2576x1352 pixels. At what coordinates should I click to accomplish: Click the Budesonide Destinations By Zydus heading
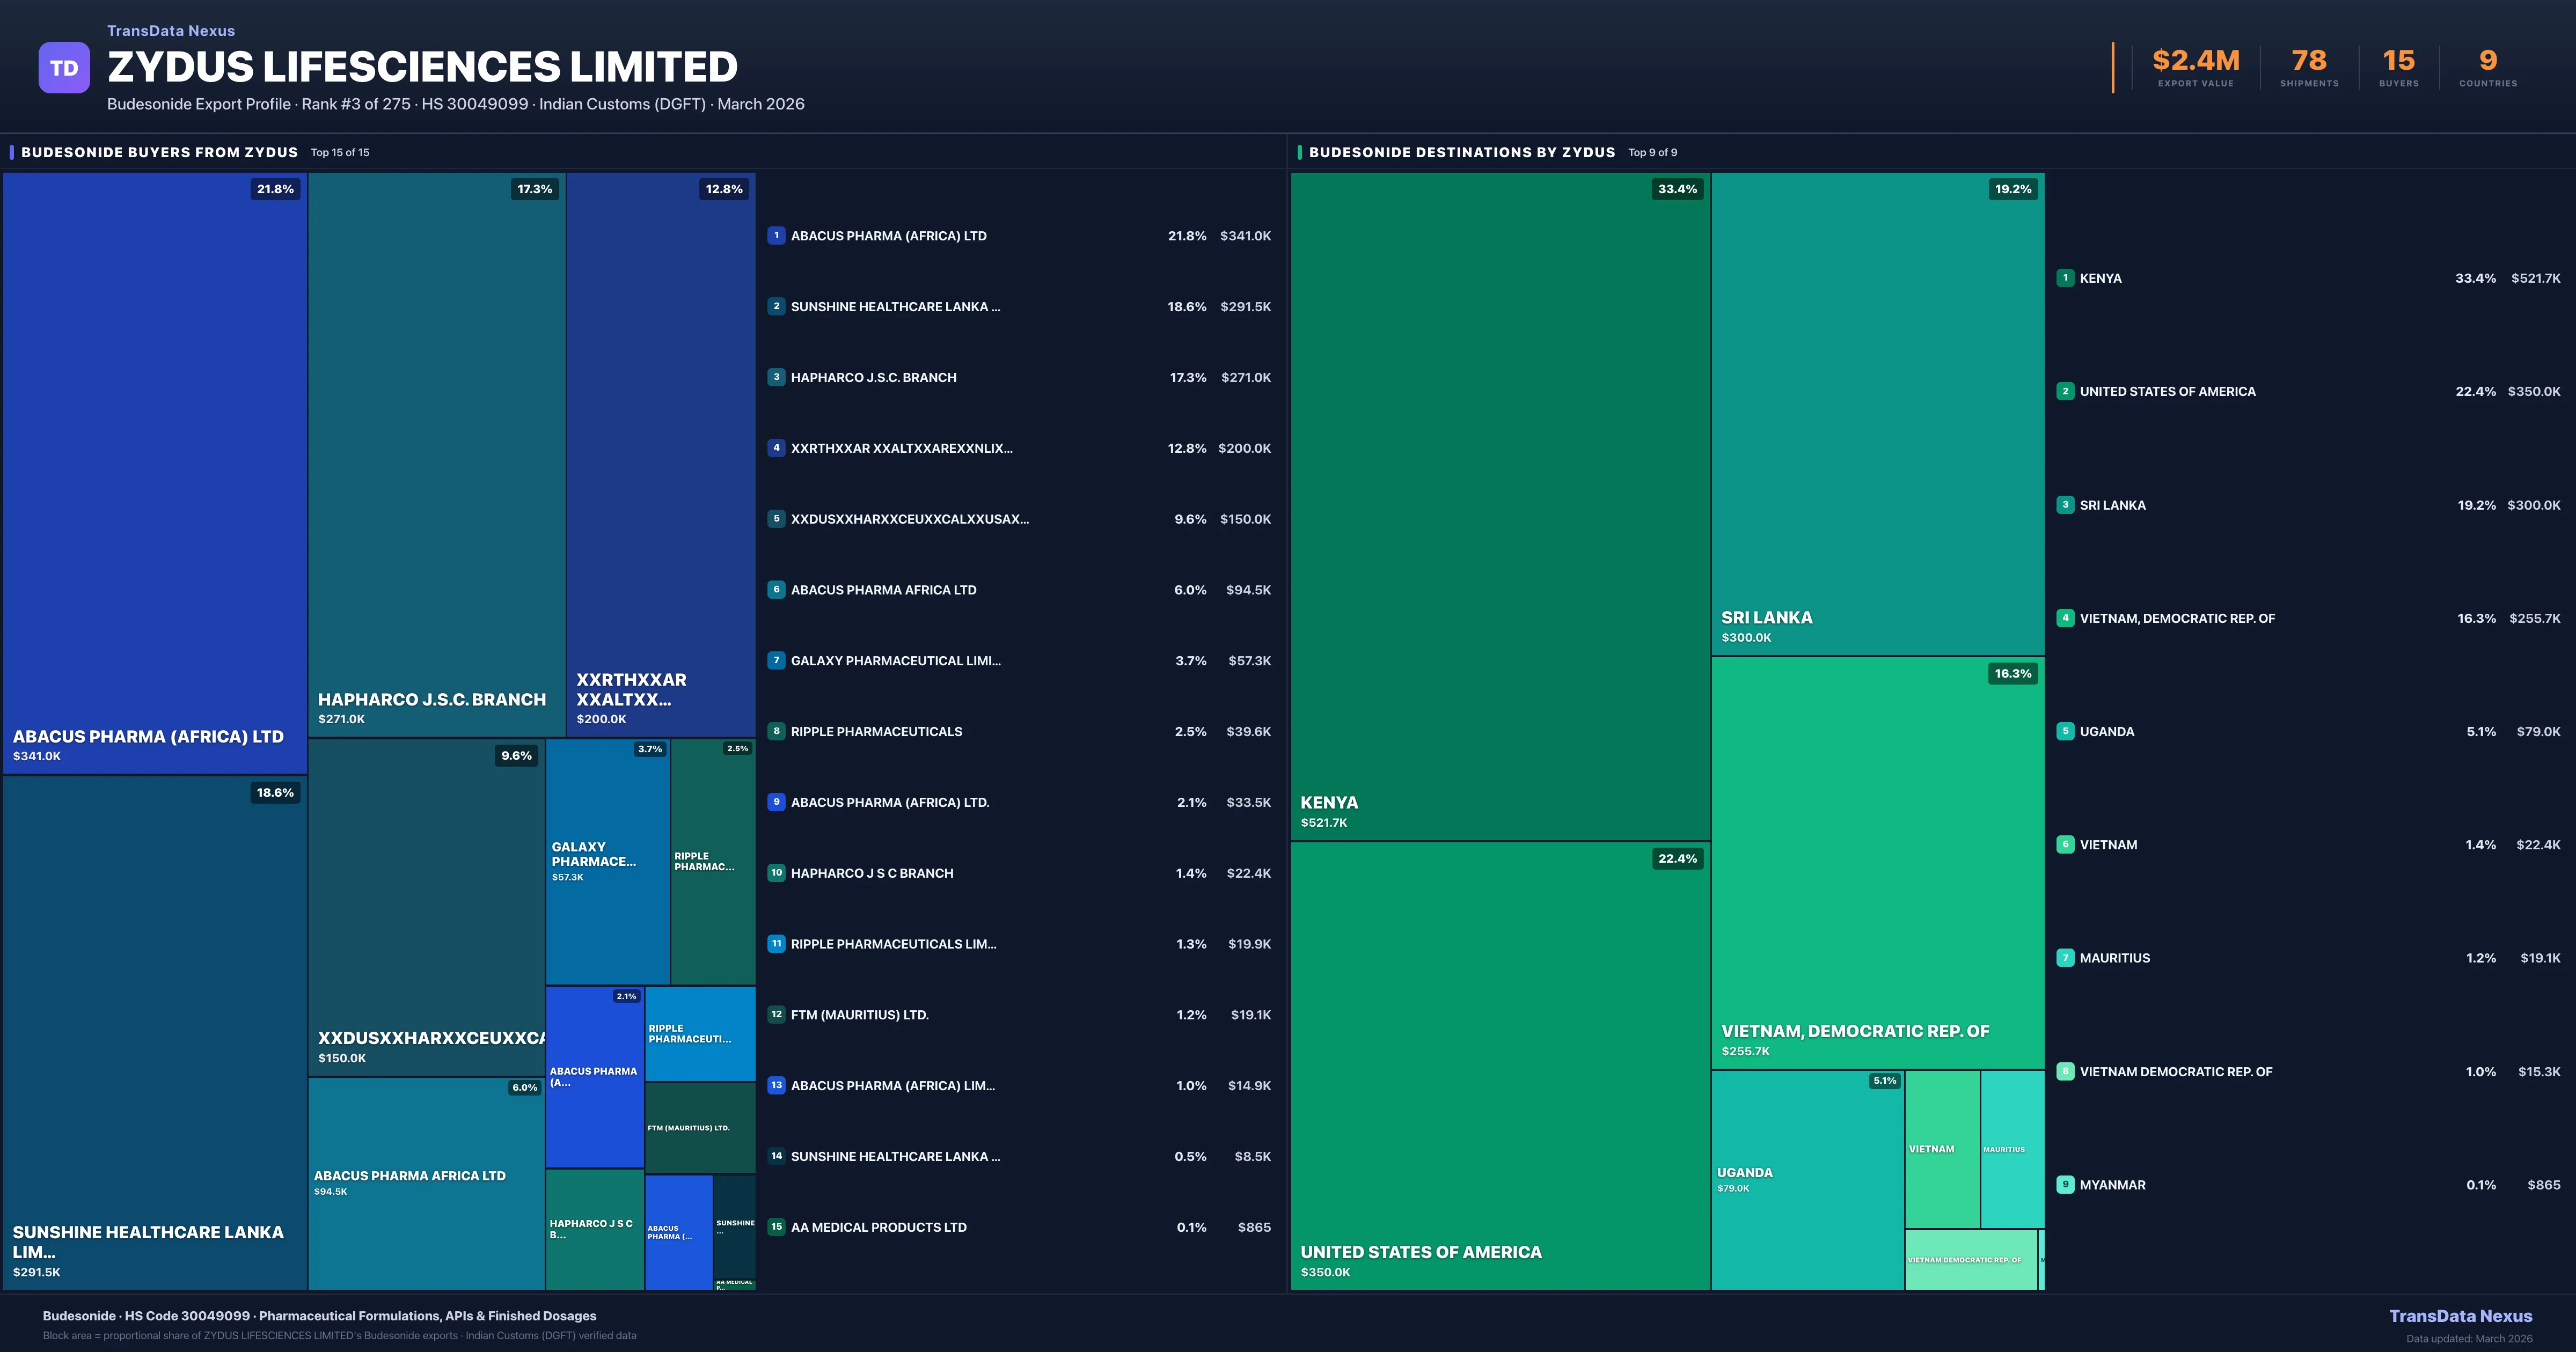(1461, 152)
